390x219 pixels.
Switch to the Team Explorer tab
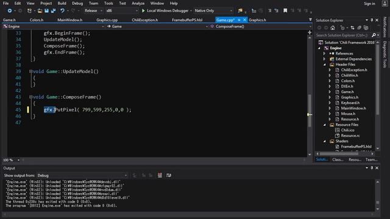pos(371,159)
